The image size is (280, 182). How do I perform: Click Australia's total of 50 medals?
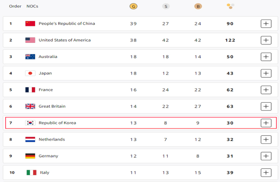tap(230, 57)
